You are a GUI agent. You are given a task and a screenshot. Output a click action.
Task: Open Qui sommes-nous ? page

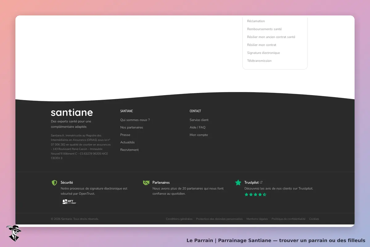[x=135, y=120]
